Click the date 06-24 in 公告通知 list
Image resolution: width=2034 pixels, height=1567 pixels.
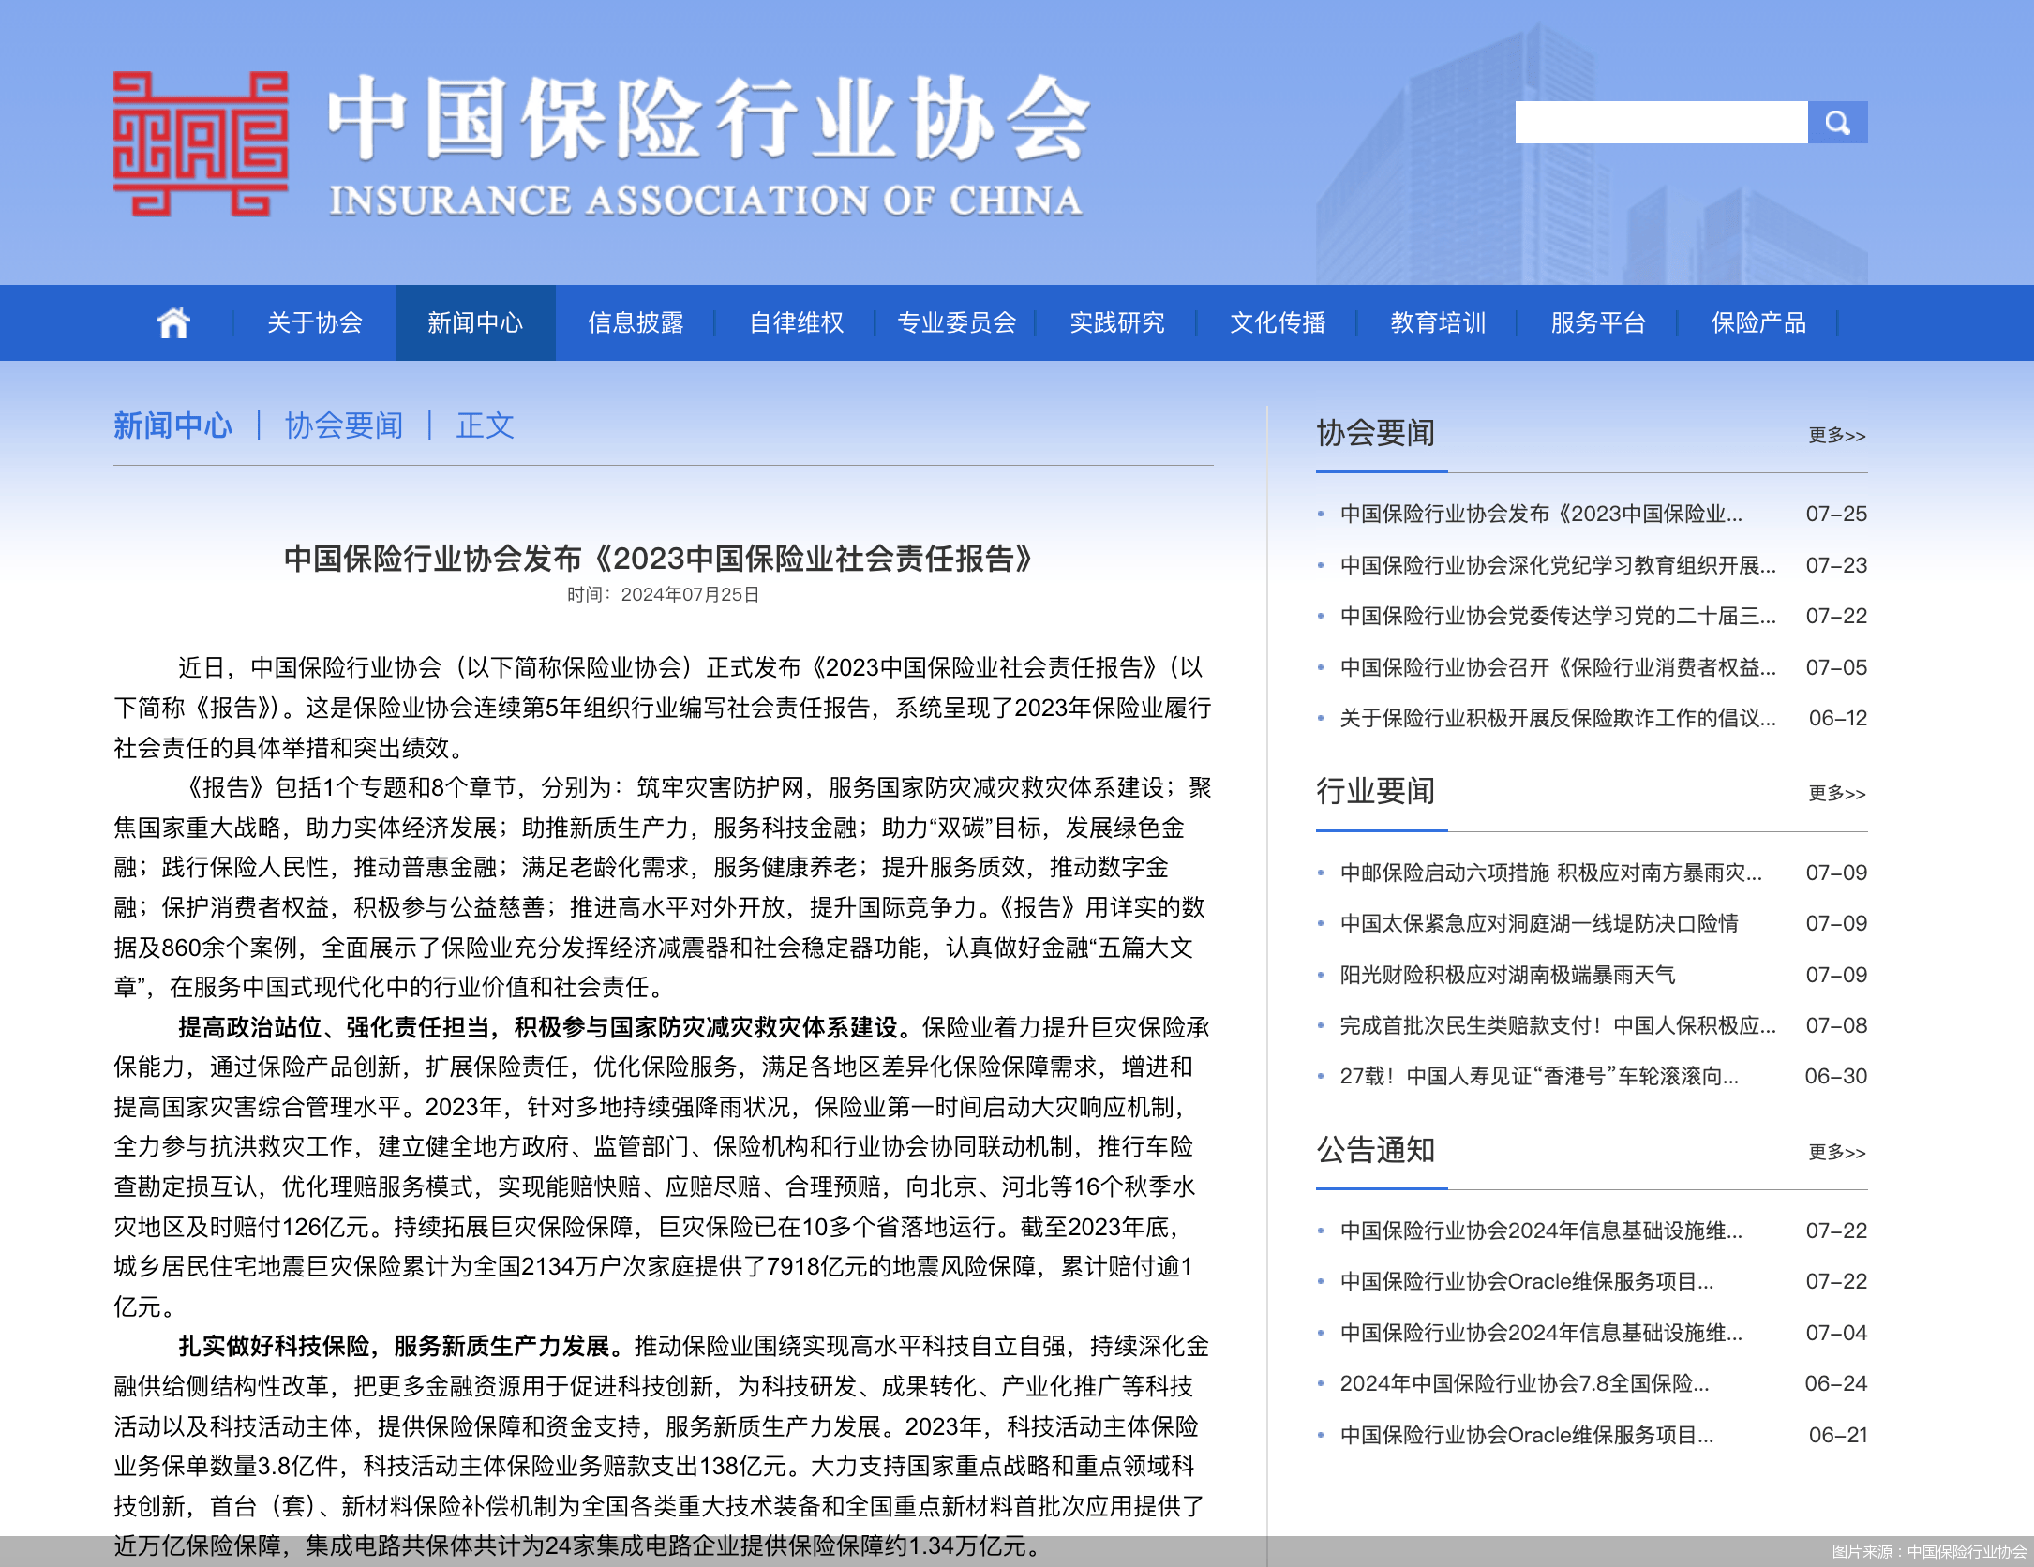tap(1836, 1383)
